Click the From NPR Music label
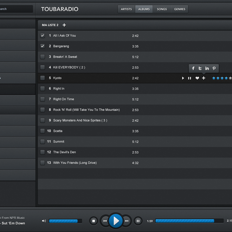 (13, 218)
